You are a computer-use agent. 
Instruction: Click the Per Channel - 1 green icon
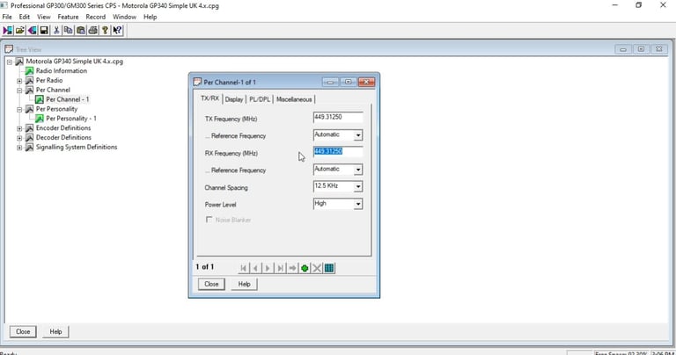pos(40,99)
